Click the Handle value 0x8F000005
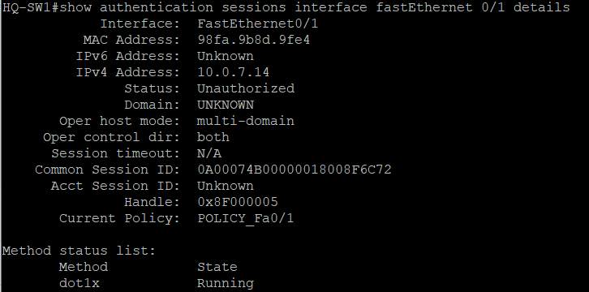Screen dimensions: 589x292 click(238, 202)
